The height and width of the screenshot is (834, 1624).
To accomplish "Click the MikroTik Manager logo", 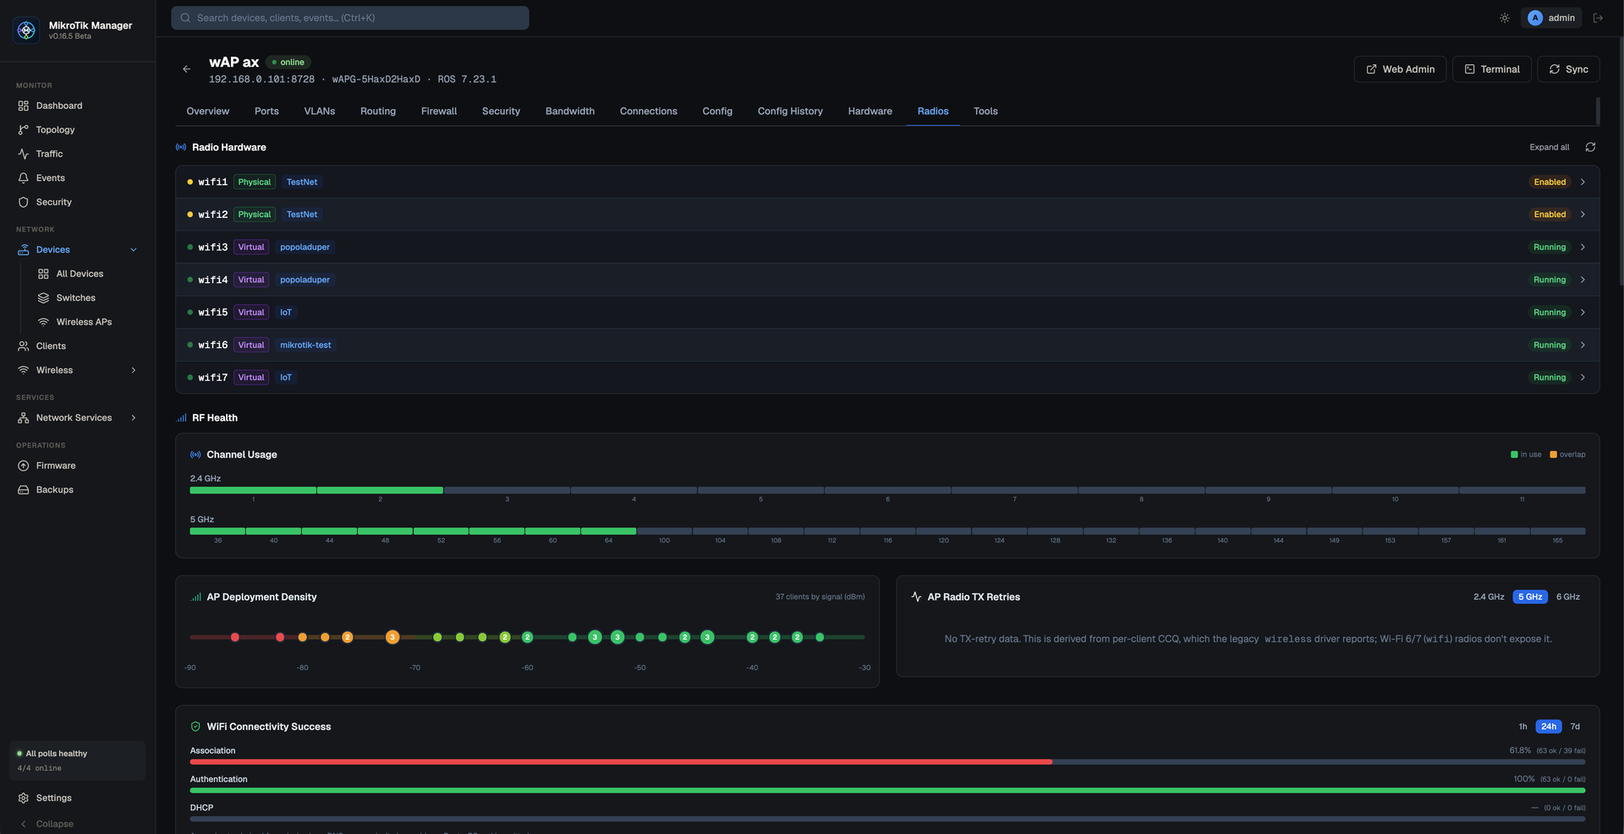I will [26, 30].
